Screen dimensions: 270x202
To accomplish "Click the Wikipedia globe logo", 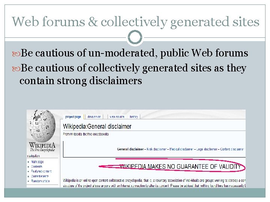I will (42, 126).
